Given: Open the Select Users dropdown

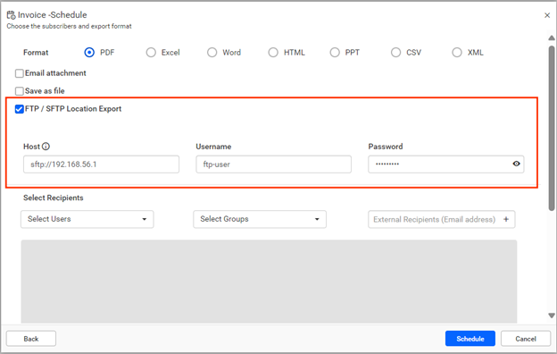Looking at the screenshot, I should 87,219.
